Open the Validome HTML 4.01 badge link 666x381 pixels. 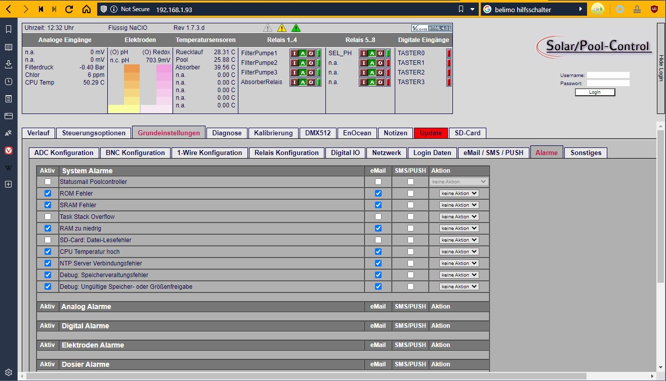[432, 28]
